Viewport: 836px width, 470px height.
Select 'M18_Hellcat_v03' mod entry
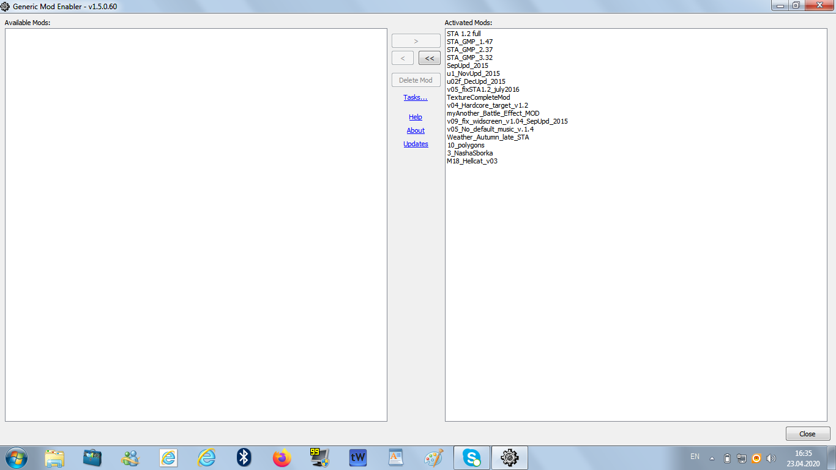tap(472, 161)
